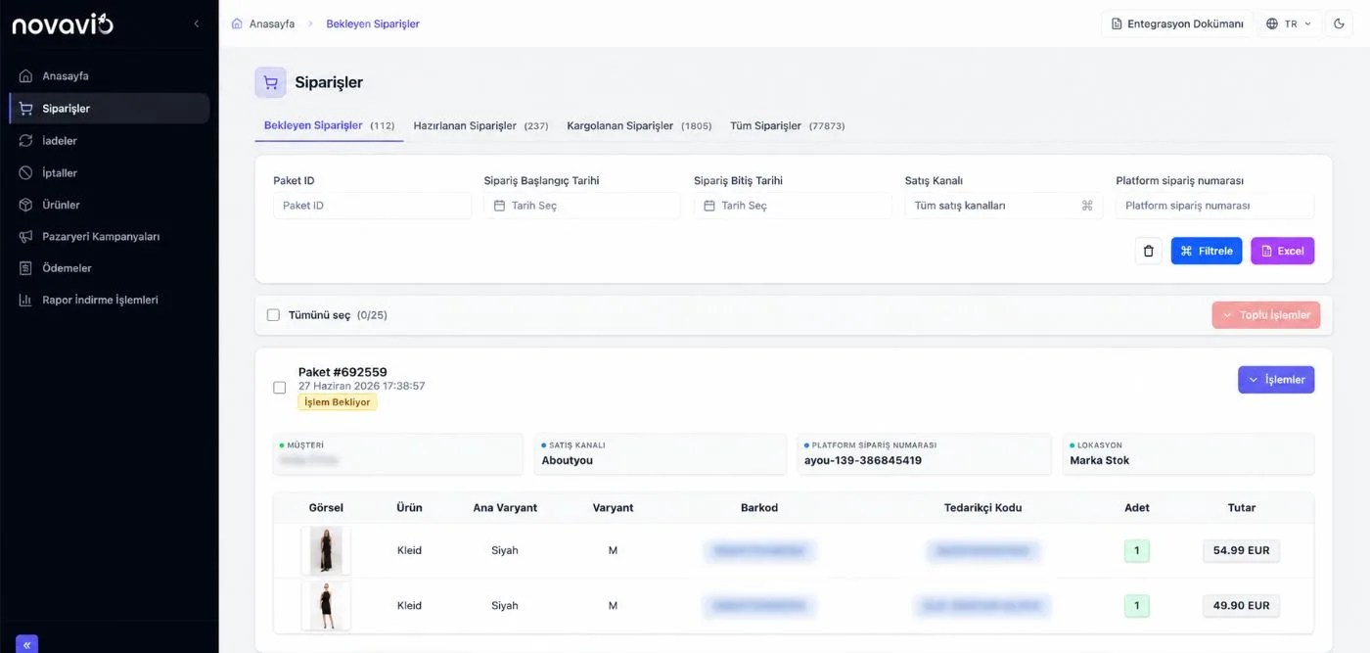The width and height of the screenshot is (1370, 653).
Task: Open the TR language selector
Action: point(1289,23)
